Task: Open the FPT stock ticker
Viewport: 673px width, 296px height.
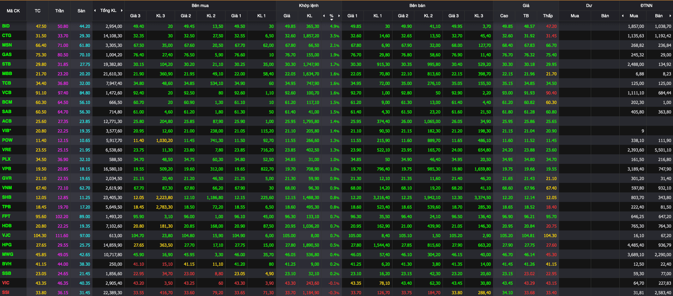Action: pos(6,216)
